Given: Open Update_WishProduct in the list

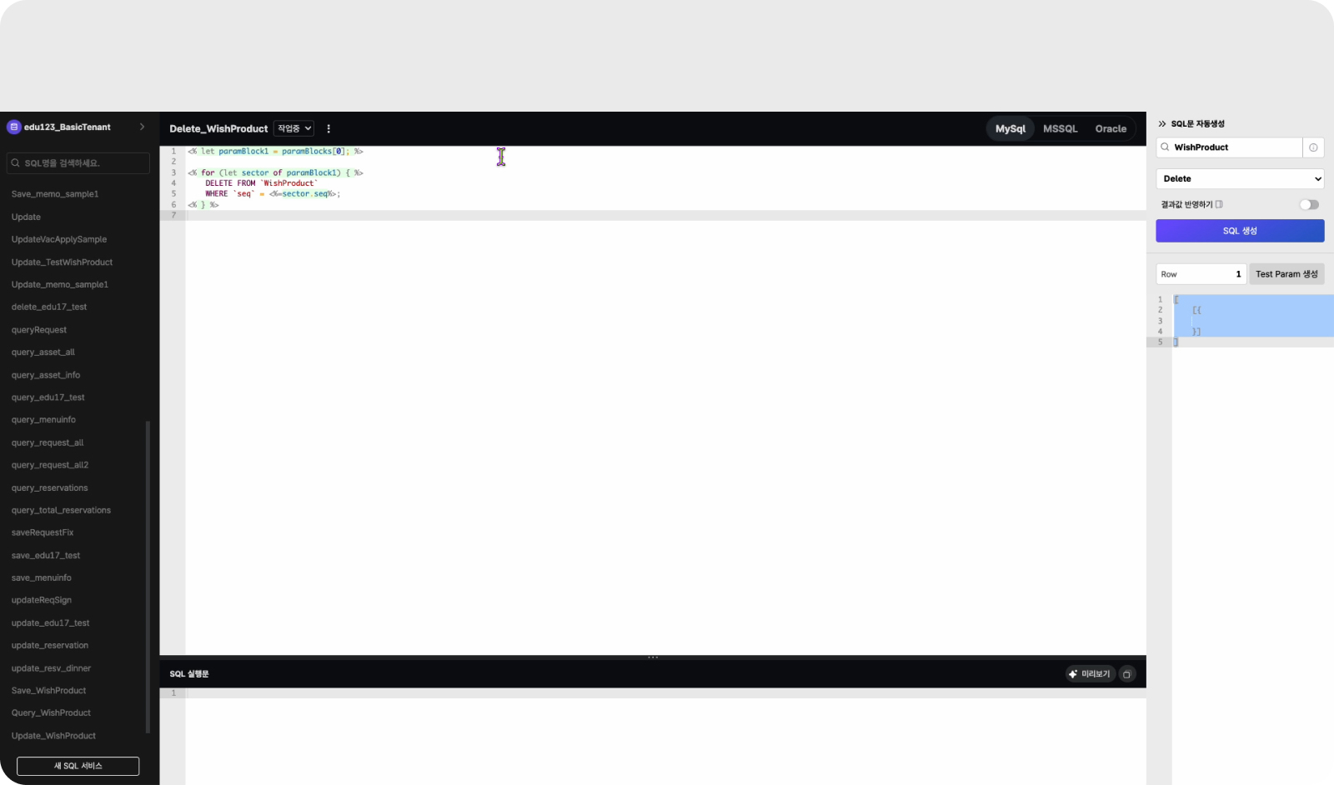Looking at the screenshot, I should pyautogui.click(x=53, y=736).
